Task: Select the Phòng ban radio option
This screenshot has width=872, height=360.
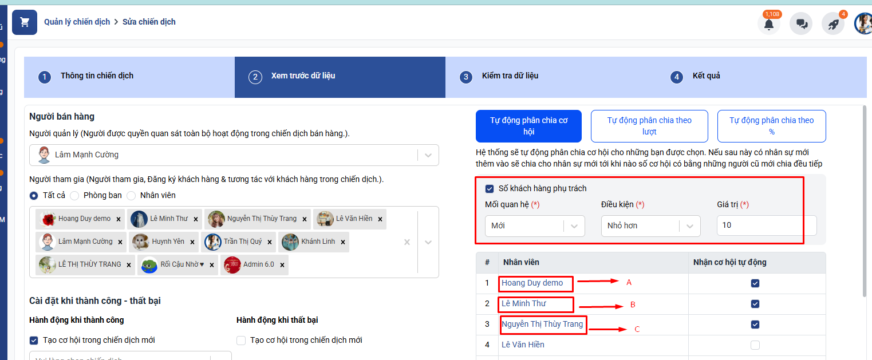Action: point(74,196)
